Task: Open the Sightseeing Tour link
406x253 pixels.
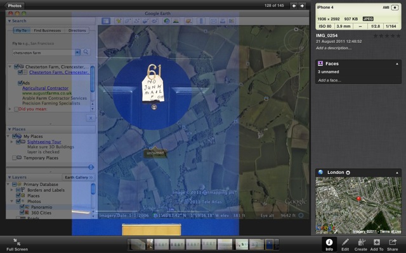Action: [44, 142]
